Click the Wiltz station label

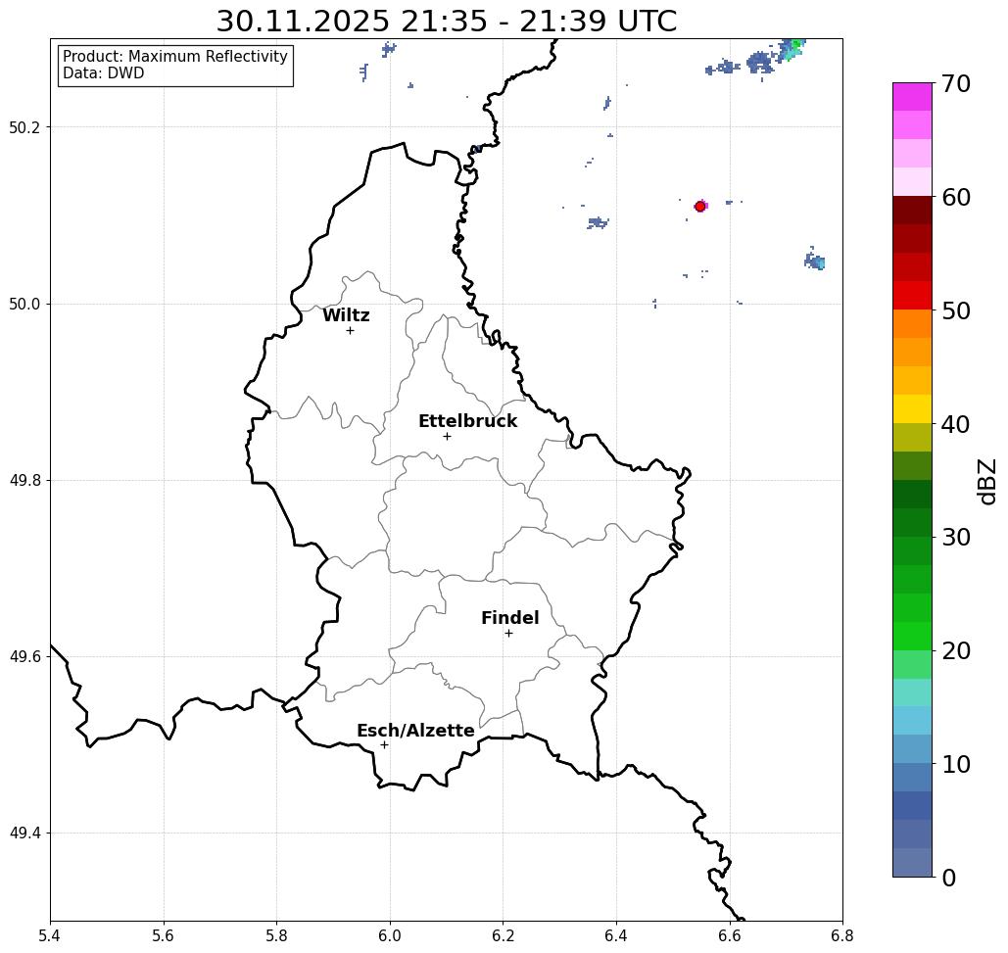tap(346, 315)
